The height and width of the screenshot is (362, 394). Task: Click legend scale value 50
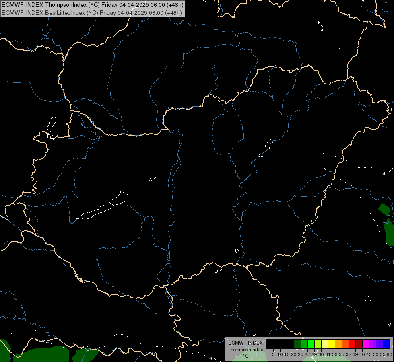[x=375, y=354]
